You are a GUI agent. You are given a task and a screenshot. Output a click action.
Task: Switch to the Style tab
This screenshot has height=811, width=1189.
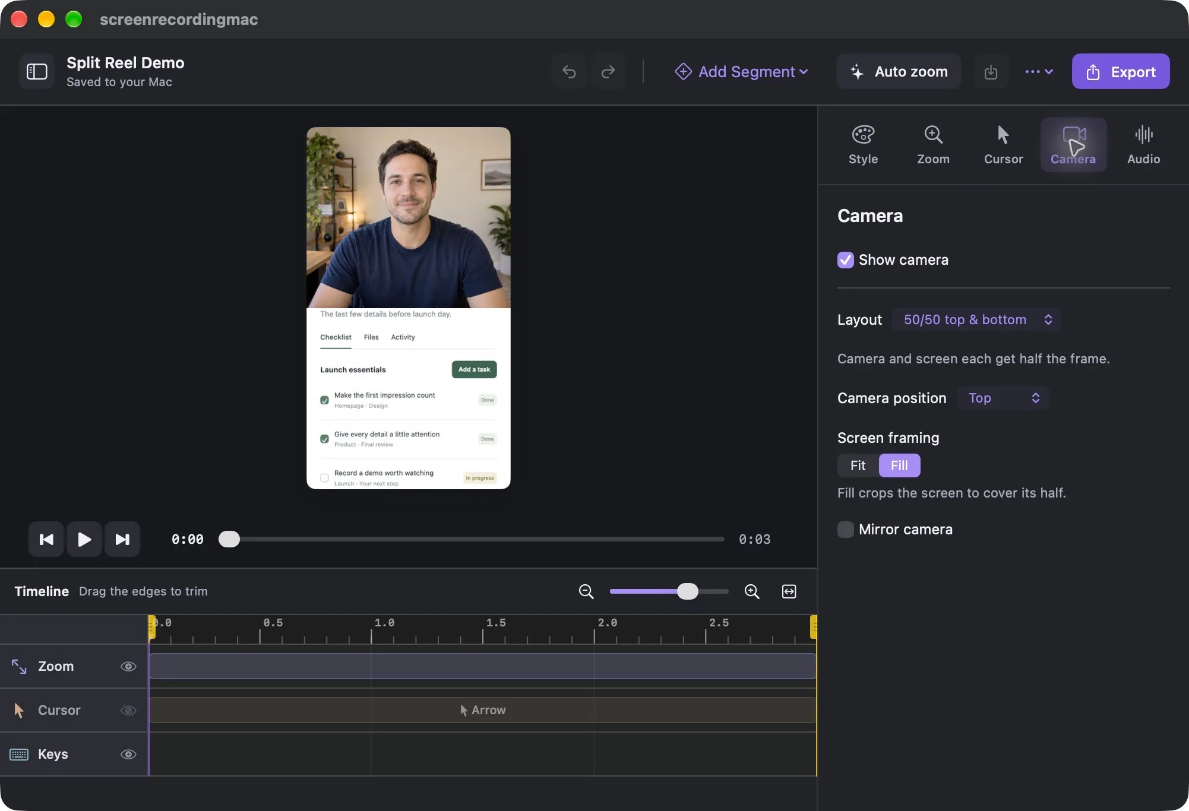coord(863,145)
